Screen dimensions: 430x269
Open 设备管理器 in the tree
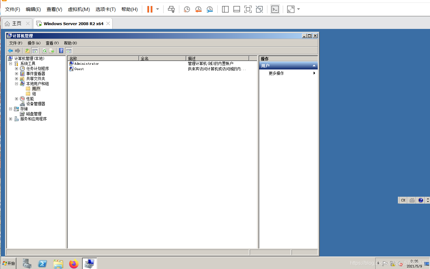(x=36, y=104)
